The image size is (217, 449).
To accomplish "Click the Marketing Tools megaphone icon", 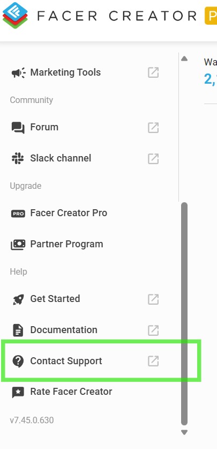I will (x=18, y=73).
